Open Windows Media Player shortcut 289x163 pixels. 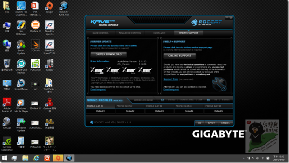[21, 105]
